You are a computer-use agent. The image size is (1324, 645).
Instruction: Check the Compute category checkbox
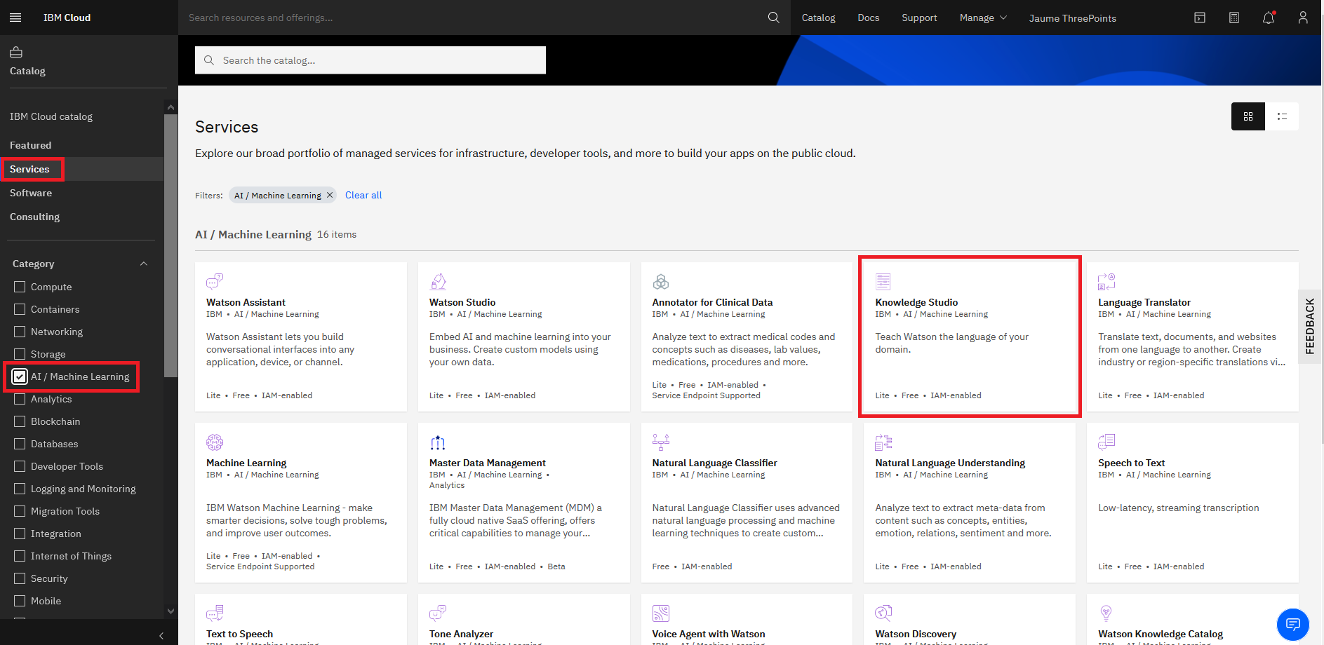[x=20, y=287]
